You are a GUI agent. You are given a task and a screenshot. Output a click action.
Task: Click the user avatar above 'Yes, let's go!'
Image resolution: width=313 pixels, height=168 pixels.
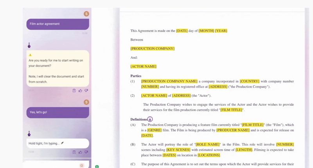86,102
